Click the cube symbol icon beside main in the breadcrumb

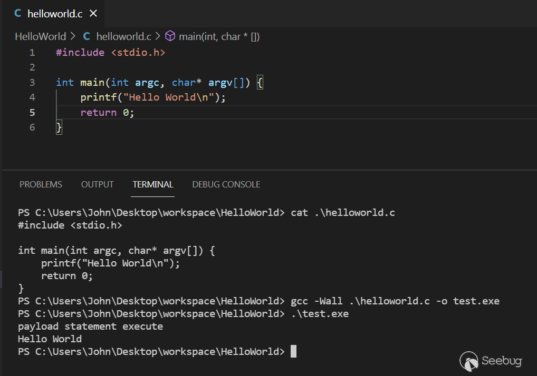[x=170, y=36]
